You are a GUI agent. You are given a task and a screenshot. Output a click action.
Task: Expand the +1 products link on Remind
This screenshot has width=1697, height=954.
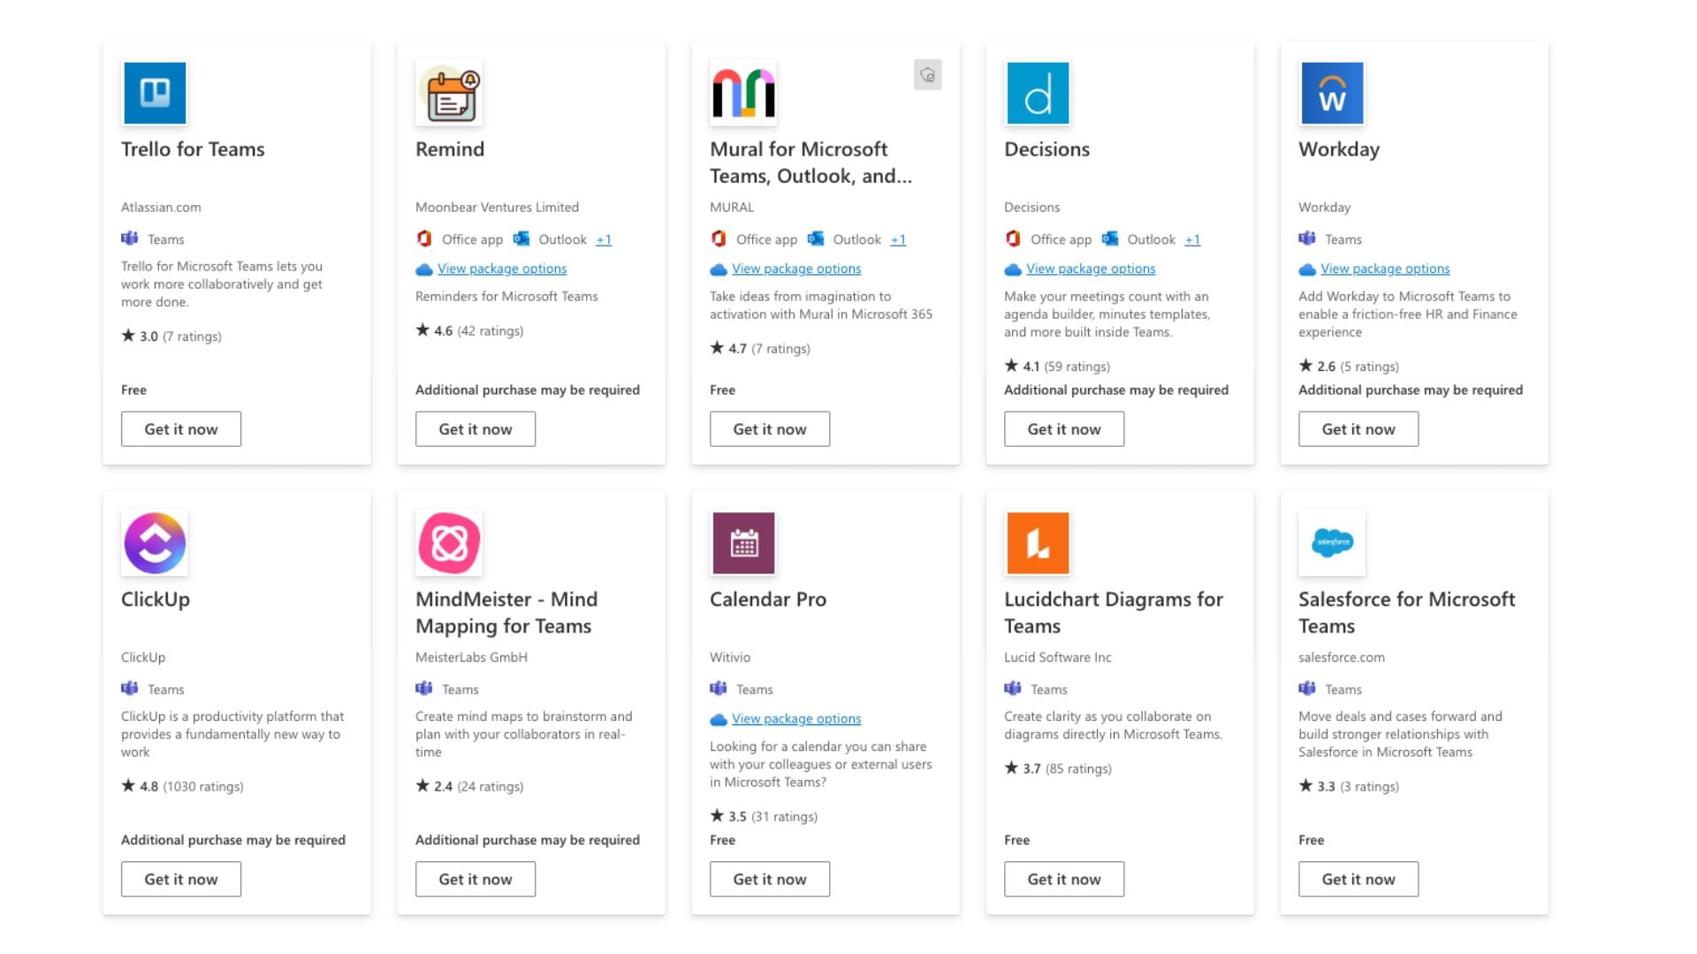click(x=604, y=239)
